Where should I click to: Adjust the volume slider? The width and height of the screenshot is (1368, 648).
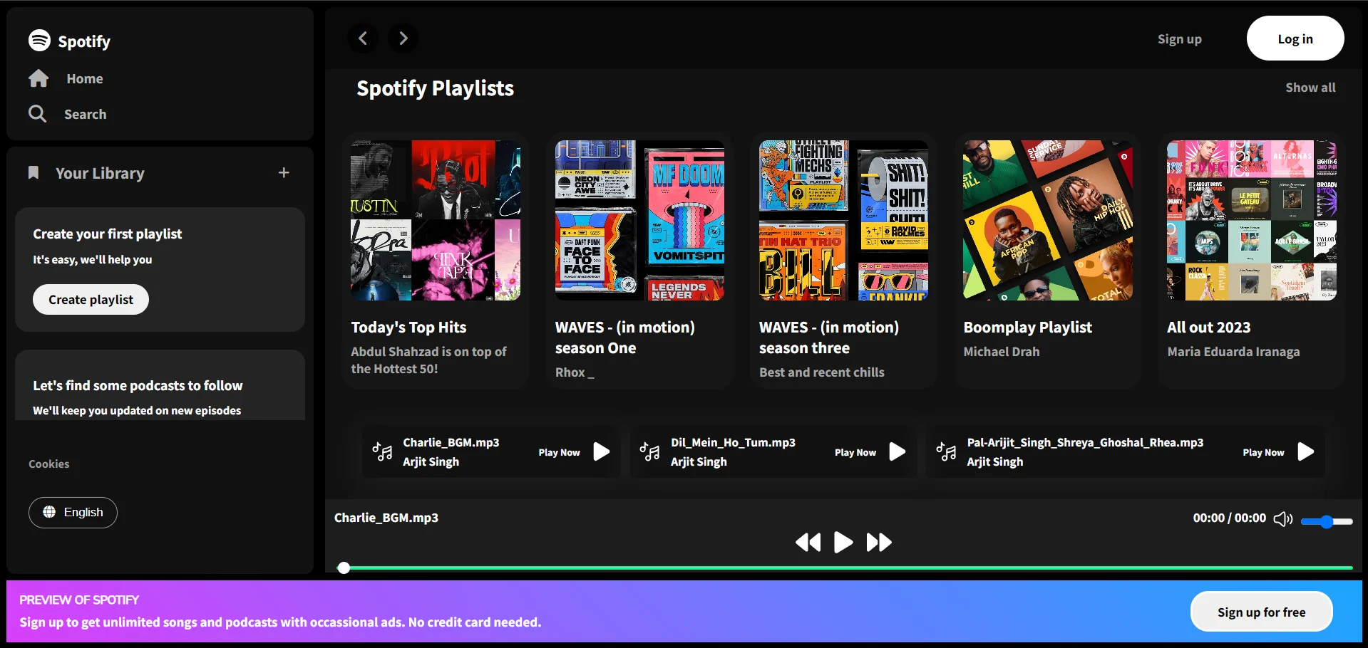(1327, 522)
